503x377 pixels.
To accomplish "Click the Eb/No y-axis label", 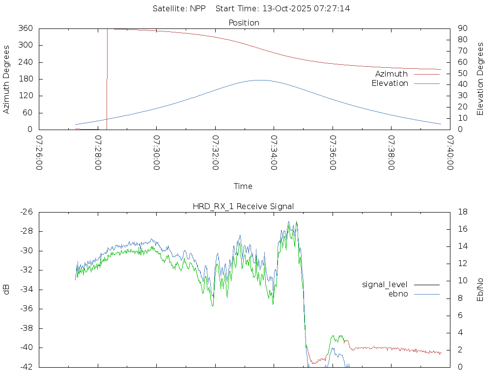I will [480, 289].
